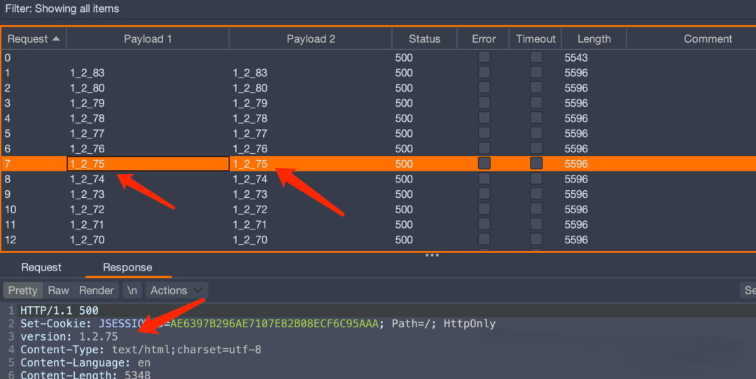Select Payload 1 cell 1_2_79
The image size is (756, 379).
tap(87, 103)
